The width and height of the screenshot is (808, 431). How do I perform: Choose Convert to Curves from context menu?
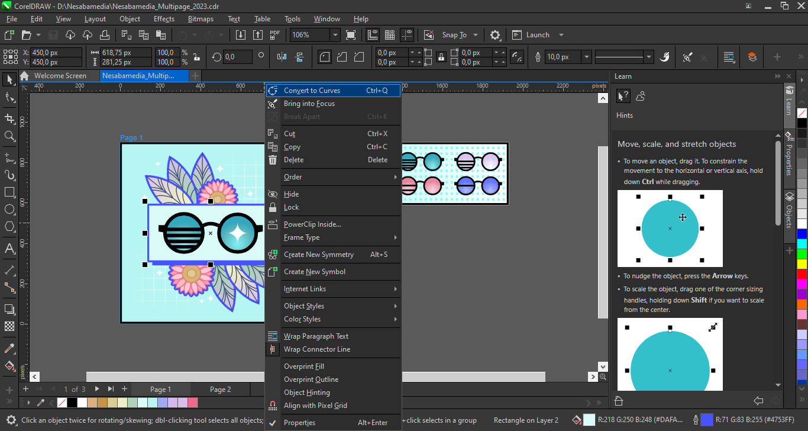click(312, 91)
